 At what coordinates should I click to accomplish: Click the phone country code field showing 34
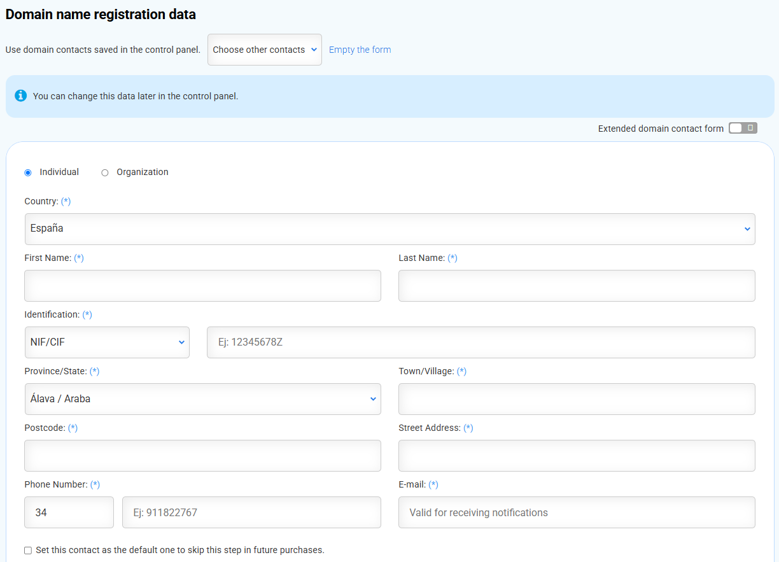tap(69, 512)
